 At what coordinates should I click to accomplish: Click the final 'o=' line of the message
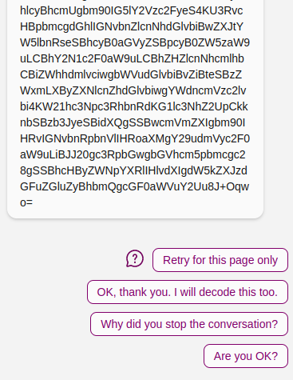point(26,202)
